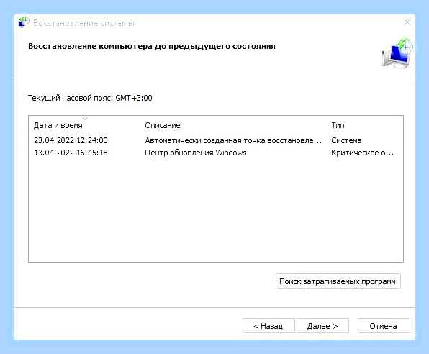Click the Тип column header
This screenshot has width=429, height=354.
(x=338, y=125)
